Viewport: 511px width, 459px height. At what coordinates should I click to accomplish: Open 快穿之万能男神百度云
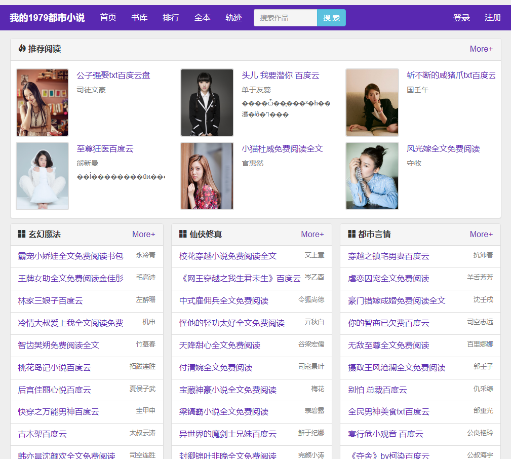coord(59,412)
